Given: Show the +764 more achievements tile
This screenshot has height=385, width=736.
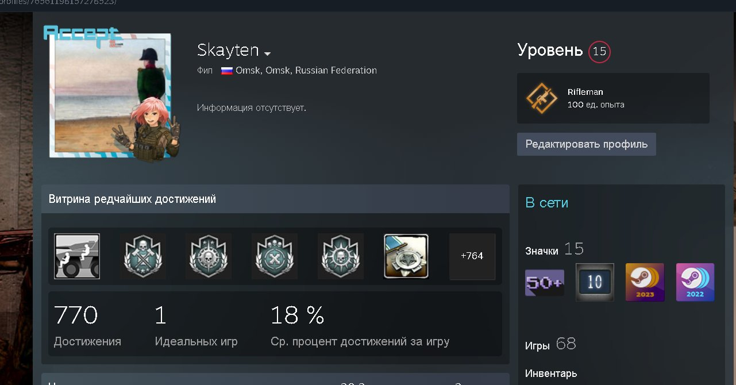Looking at the screenshot, I should point(472,256).
